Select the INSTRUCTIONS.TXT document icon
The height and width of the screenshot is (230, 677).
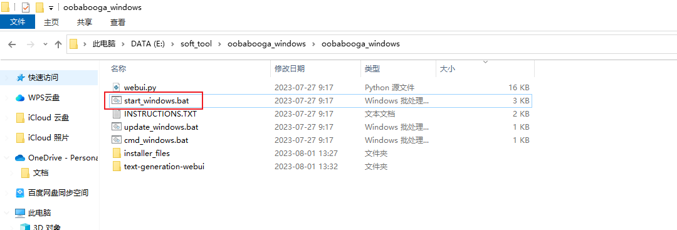pos(116,114)
